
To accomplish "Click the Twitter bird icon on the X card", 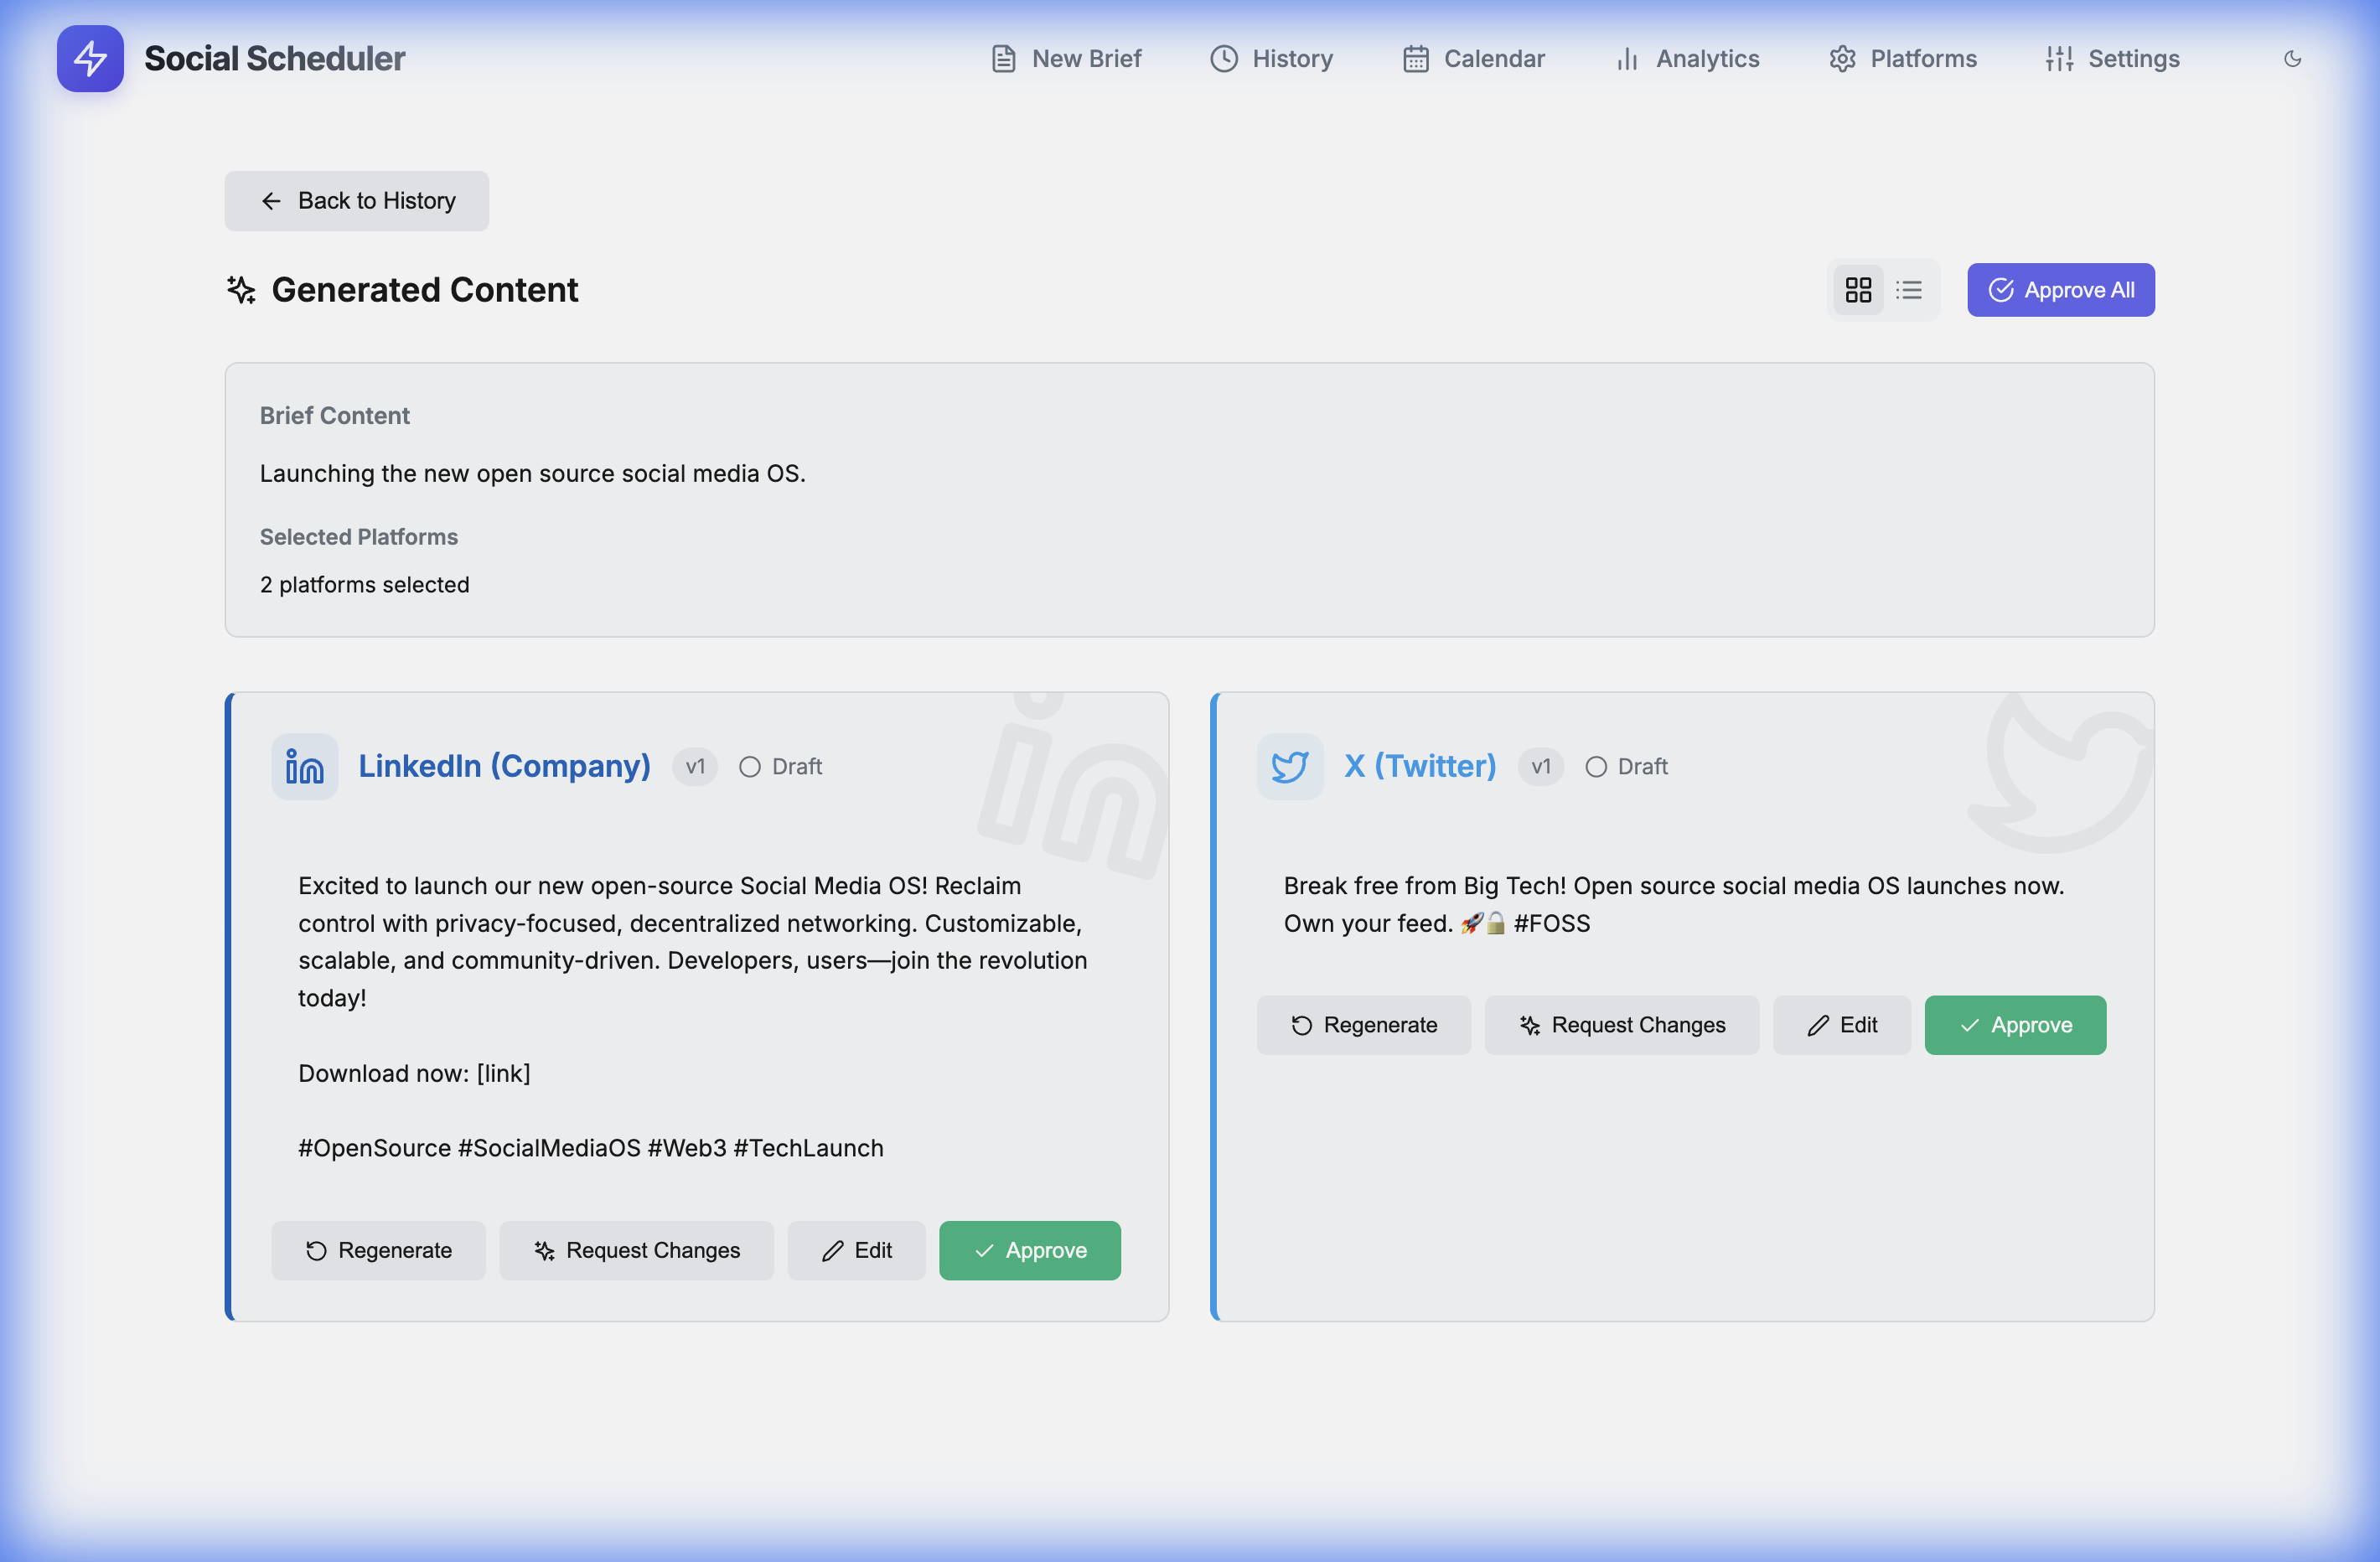I will coord(1290,766).
